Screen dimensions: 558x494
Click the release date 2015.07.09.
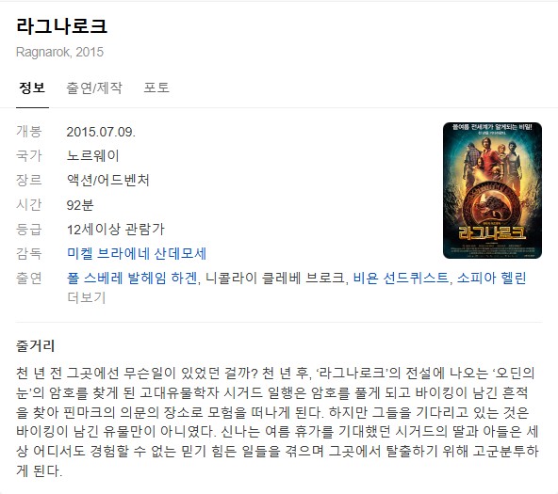click(101, 132)
